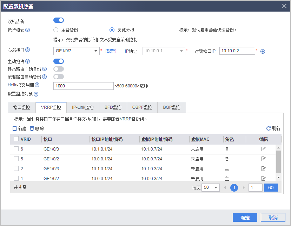This screenshot has width=291, height=226.
Task: Click the plus icon beside 对端接口IP
Action: pos(262,51)
